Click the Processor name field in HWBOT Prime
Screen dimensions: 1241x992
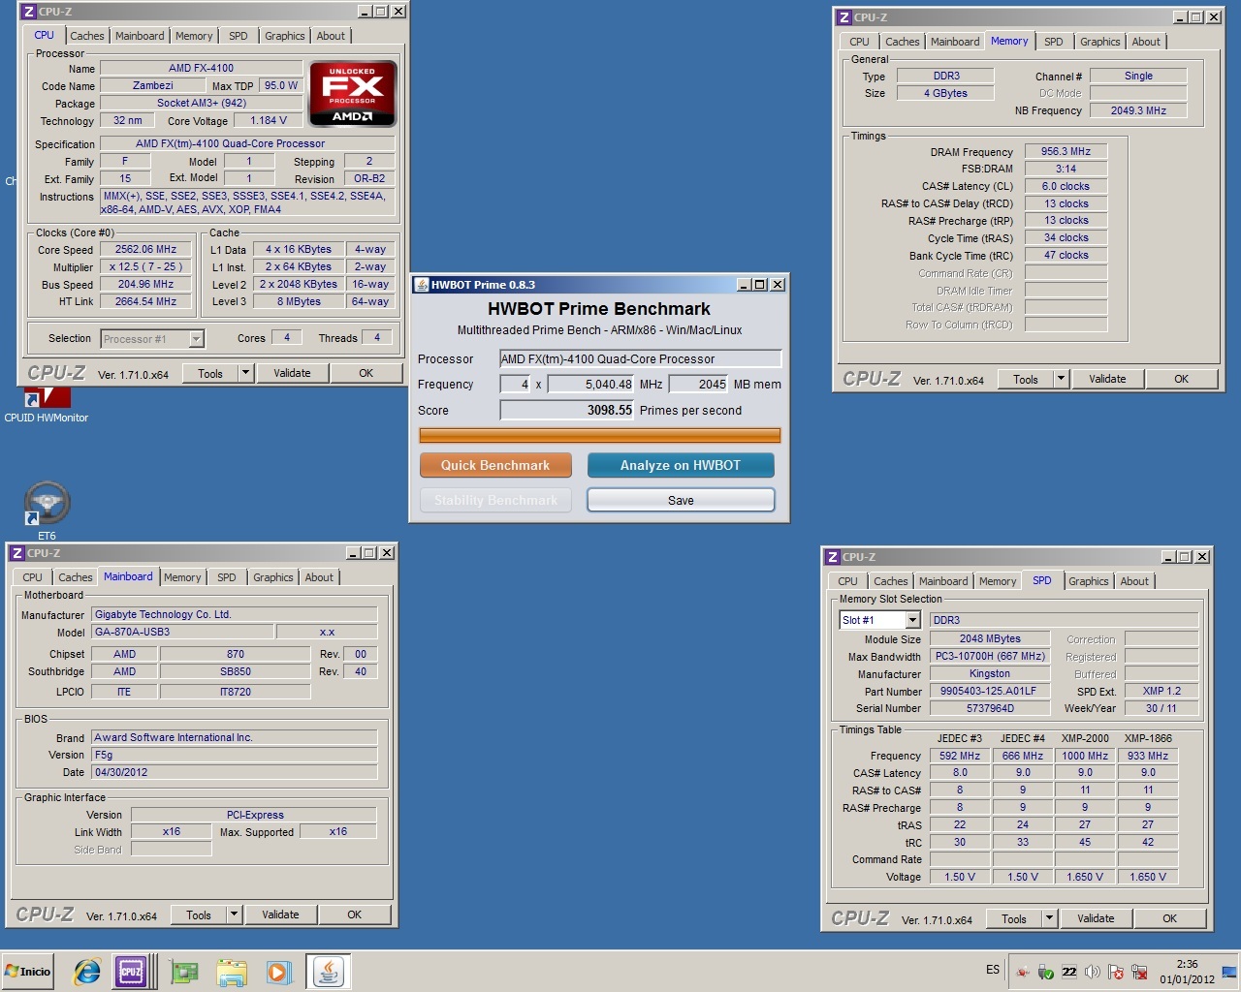(x=640, y=358)
